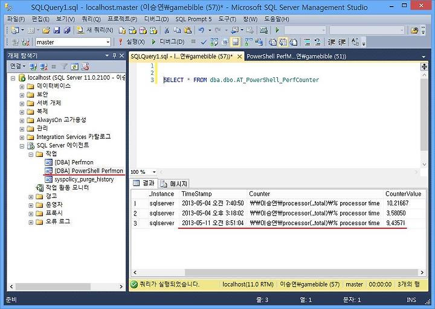Screen dimensions: 435x309
Task: Click the Parse checkmark icon
Action: [204, 42]
